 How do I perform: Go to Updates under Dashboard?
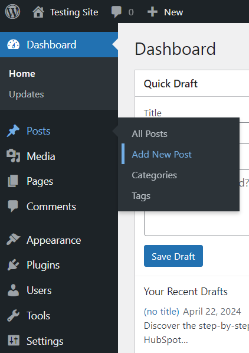coord(27,94)
